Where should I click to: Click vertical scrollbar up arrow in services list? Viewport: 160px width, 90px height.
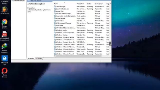[110, 3]
